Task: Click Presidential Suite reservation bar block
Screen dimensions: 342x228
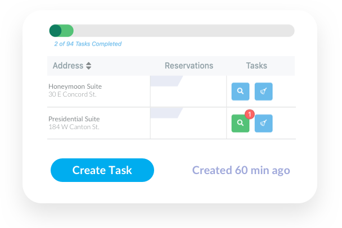Action: [166, 113]
